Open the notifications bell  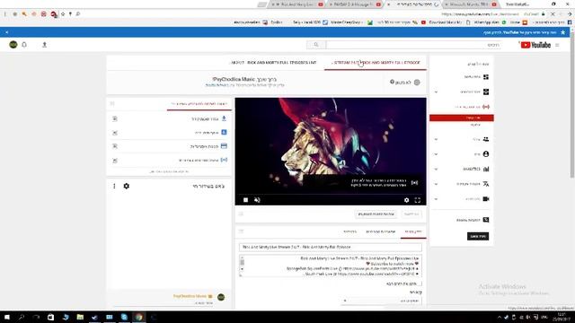click(x=24, y=45)
